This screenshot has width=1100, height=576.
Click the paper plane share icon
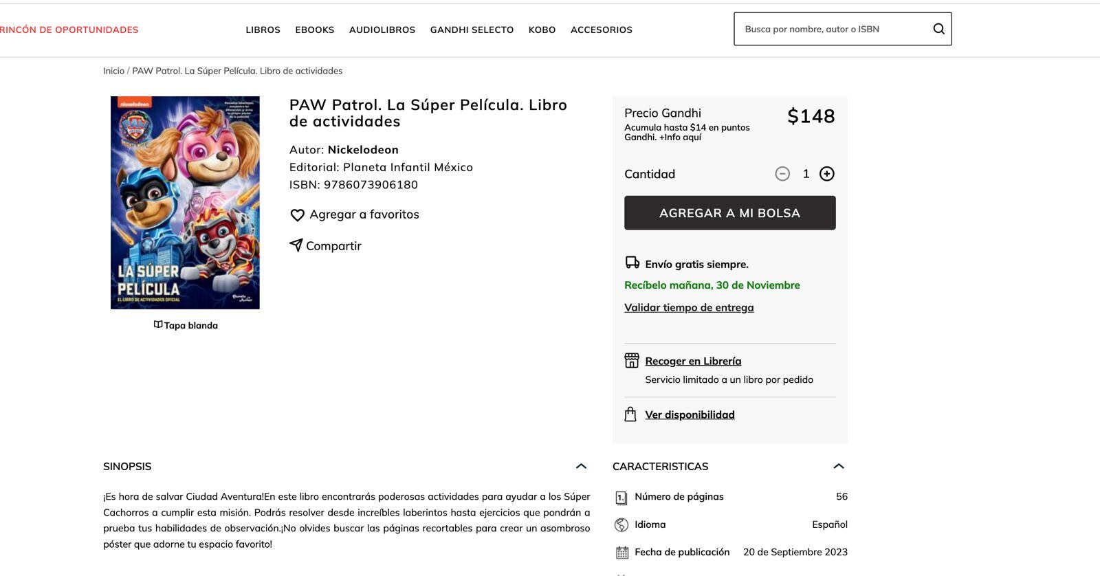point(296,245)
